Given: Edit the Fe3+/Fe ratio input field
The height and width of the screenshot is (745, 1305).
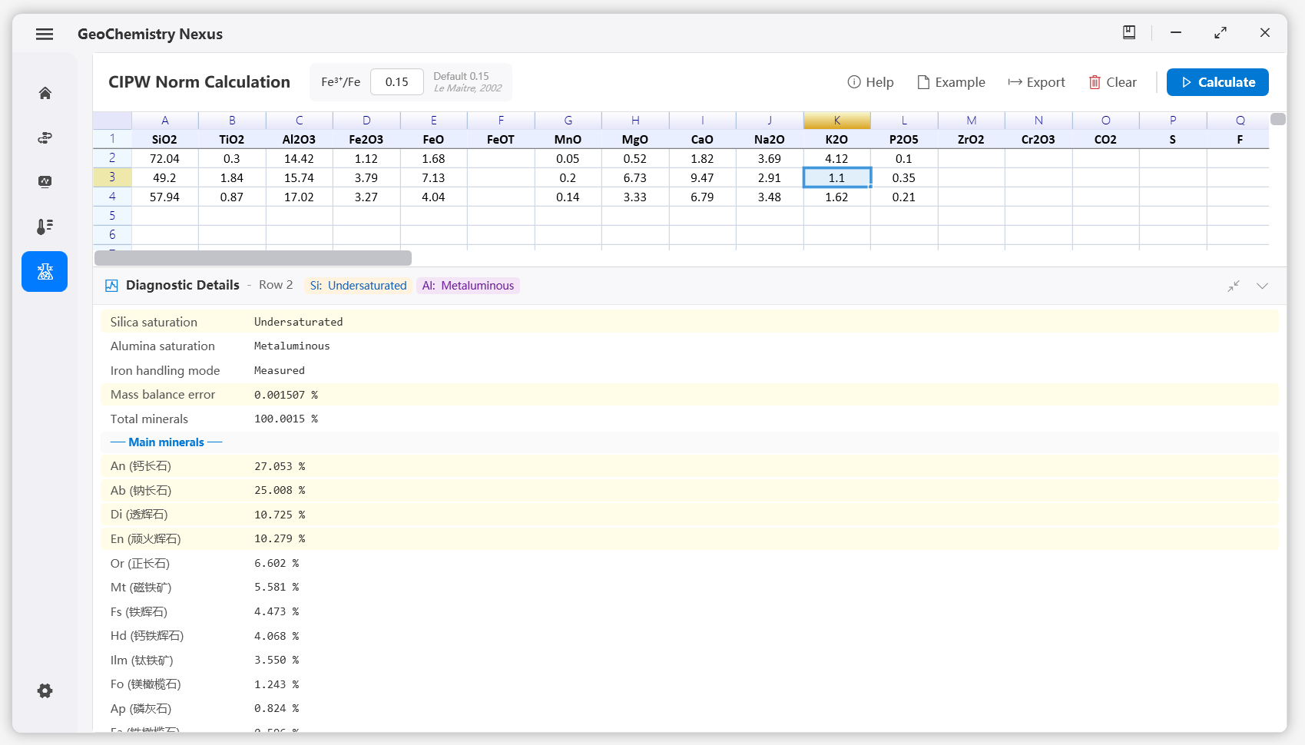Looking at the screenshot, I should (x=397, y=82).
